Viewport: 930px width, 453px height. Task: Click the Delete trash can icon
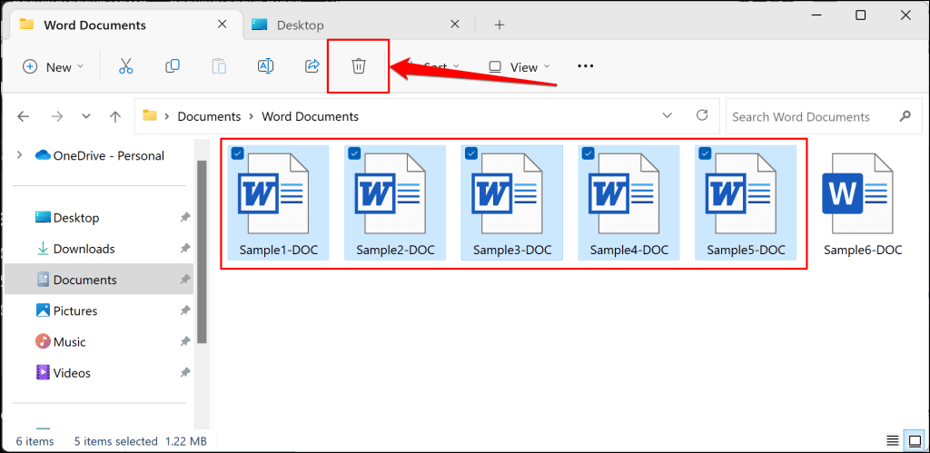click(358, 66)
